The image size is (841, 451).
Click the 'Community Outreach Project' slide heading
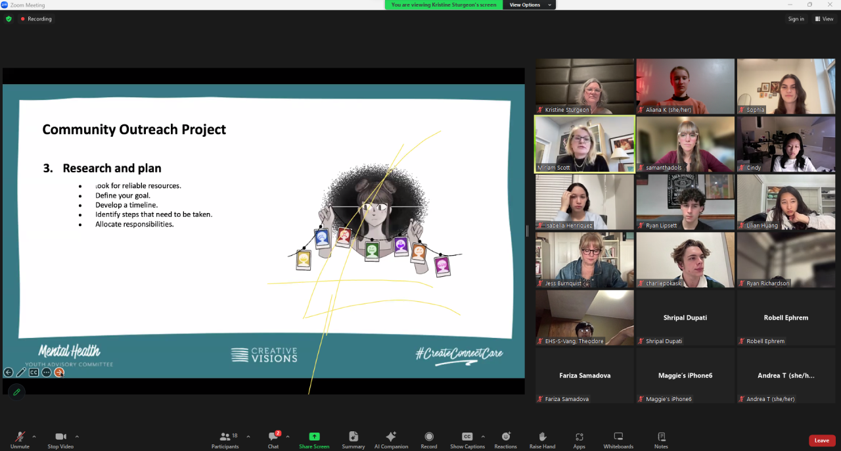click(134, 130)
